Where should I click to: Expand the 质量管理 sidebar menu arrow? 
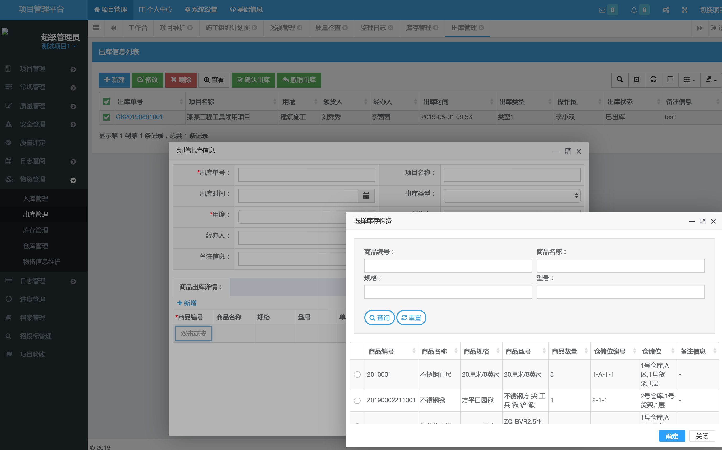tap(73, 106)
